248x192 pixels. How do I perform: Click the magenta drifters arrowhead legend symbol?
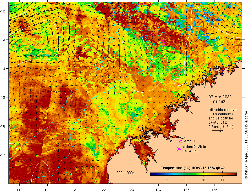(179, 149)
